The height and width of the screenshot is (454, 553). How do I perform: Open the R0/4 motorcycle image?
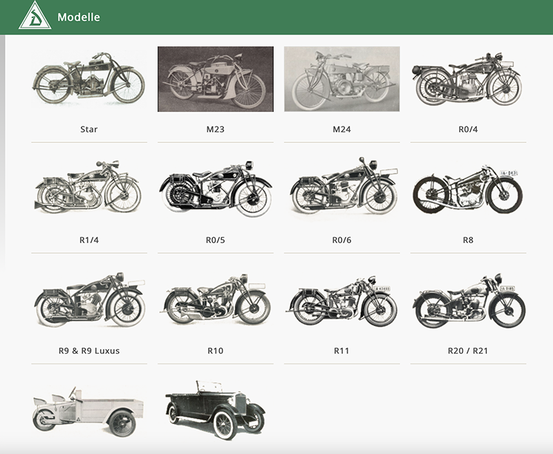(468, 79)
